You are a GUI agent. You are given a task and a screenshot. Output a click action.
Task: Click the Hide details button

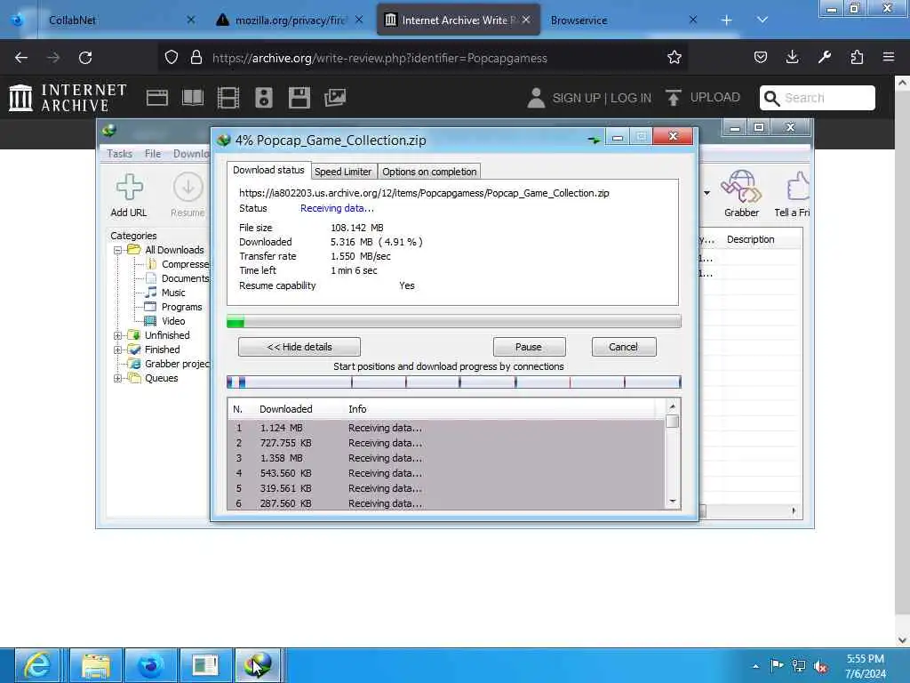[299, 347]
